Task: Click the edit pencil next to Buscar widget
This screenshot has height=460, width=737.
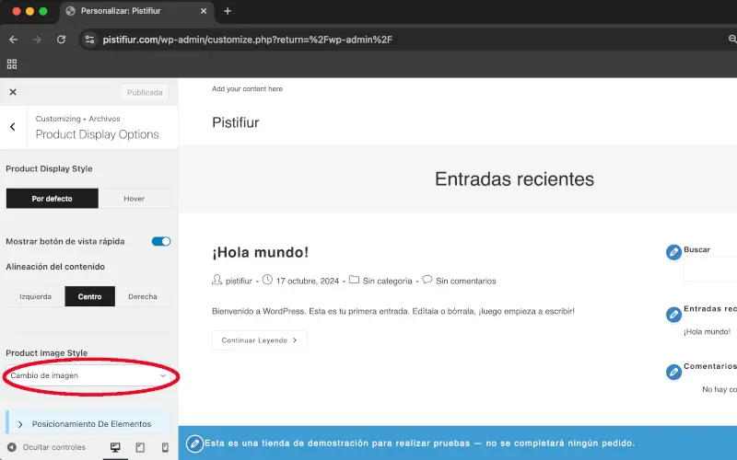Action: tap(673, 252)
